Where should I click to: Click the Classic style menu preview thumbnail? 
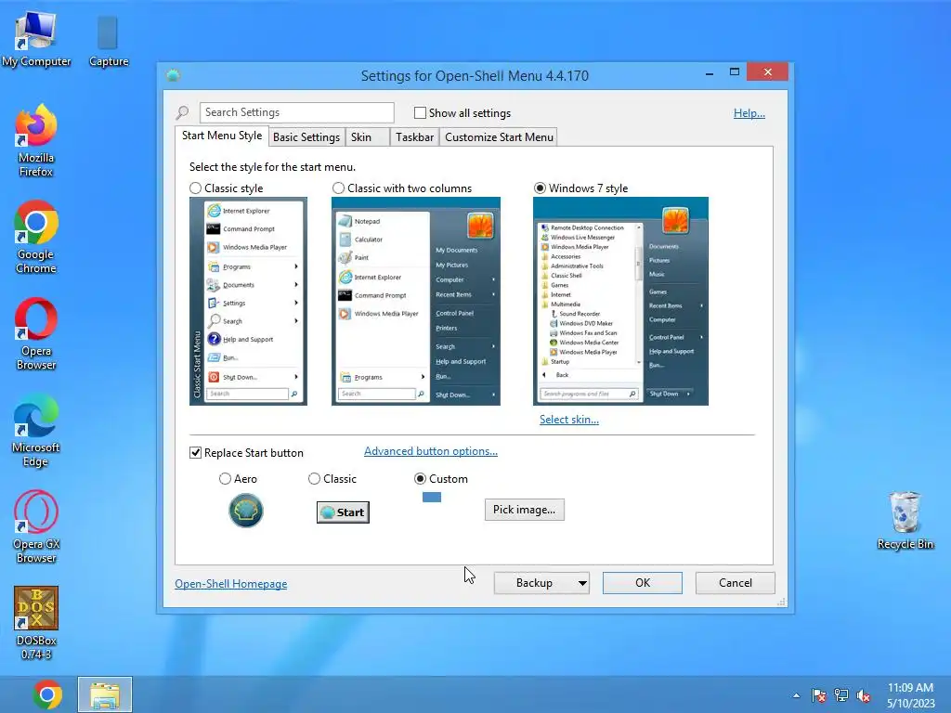[x=248, y=302]
